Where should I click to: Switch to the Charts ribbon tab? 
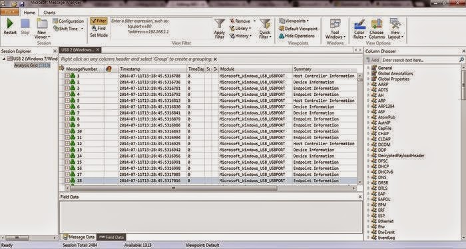pyautogui.click(x=49, y=13)
